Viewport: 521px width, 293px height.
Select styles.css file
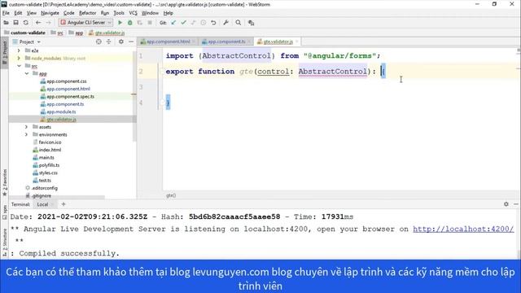click(x=48, y=173)
